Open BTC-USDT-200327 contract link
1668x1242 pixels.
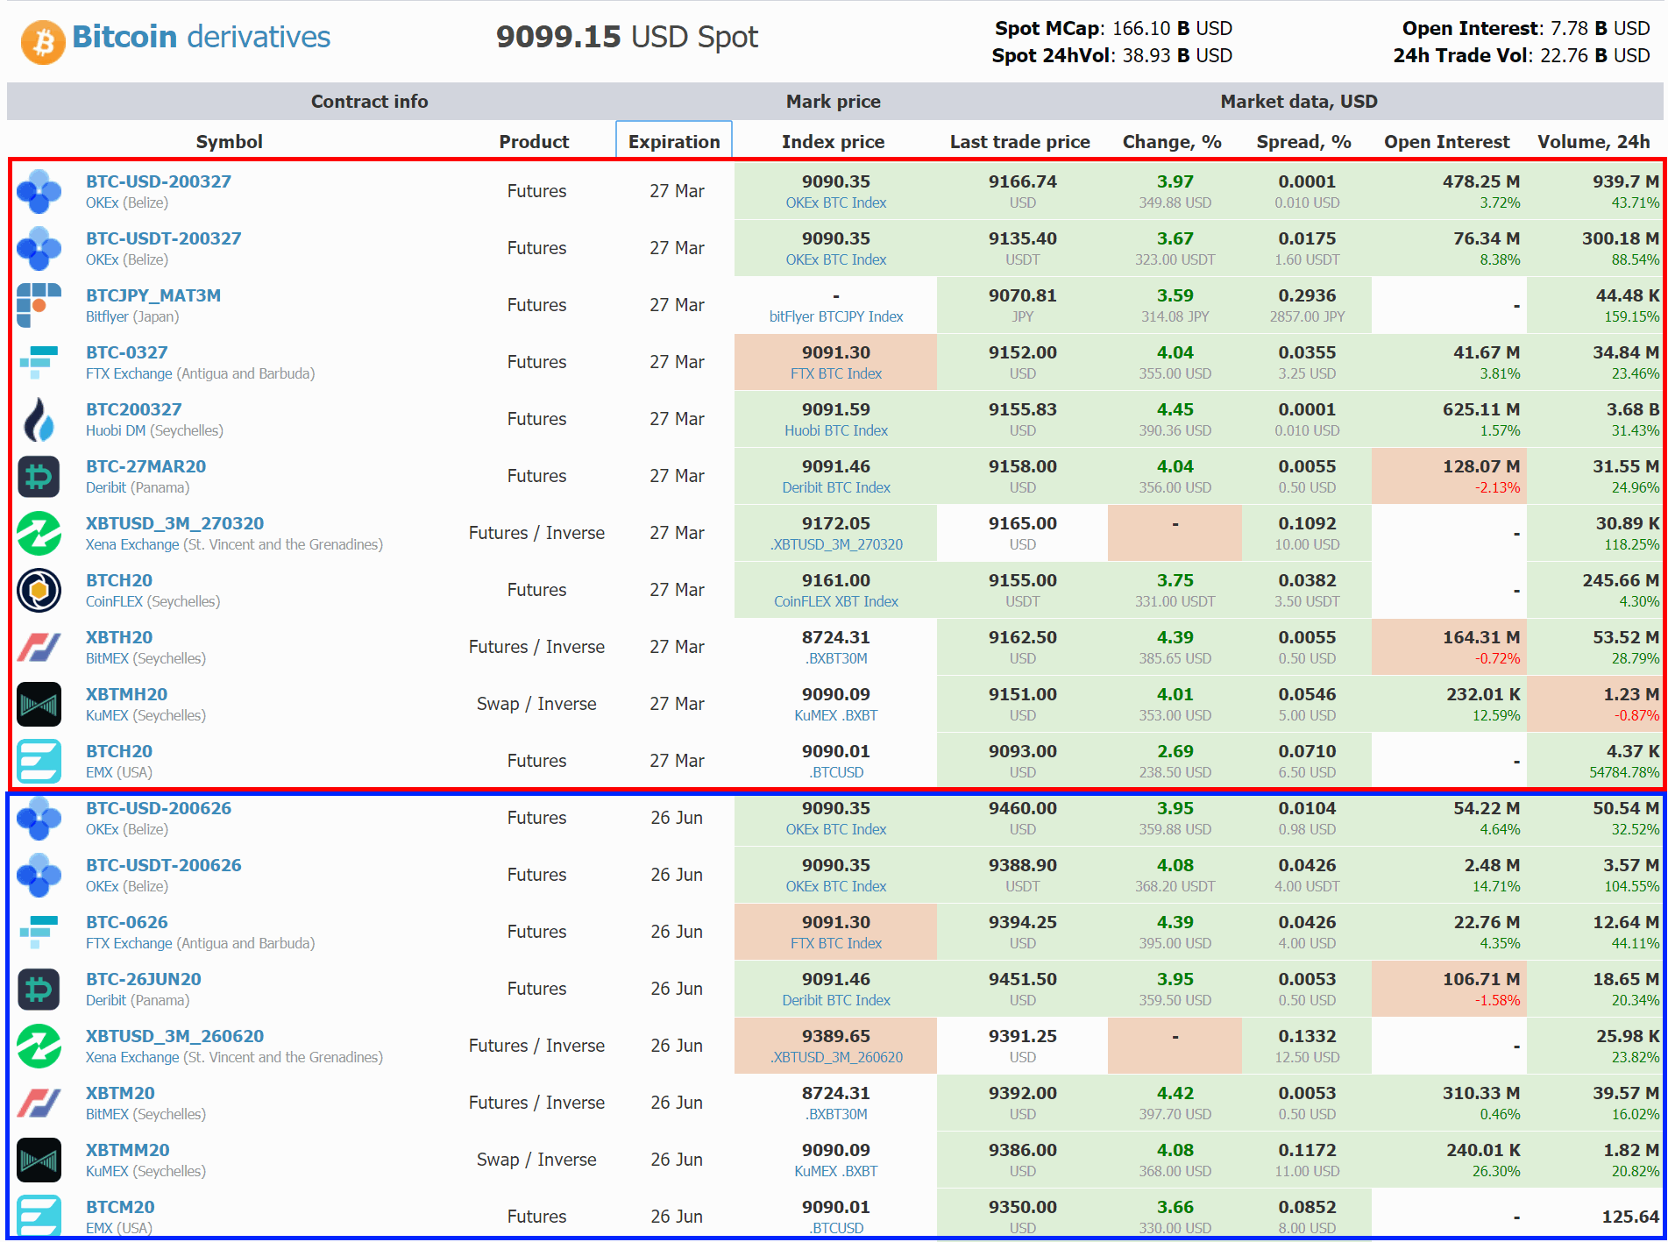(x=163, y=238)
